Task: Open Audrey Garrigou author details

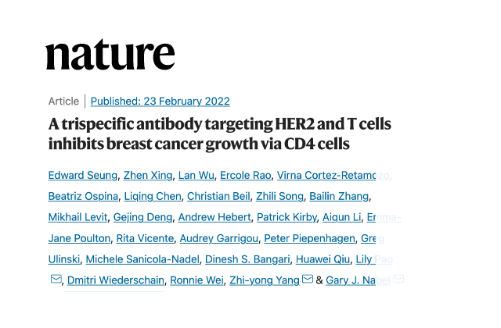Action: point(219,238)
